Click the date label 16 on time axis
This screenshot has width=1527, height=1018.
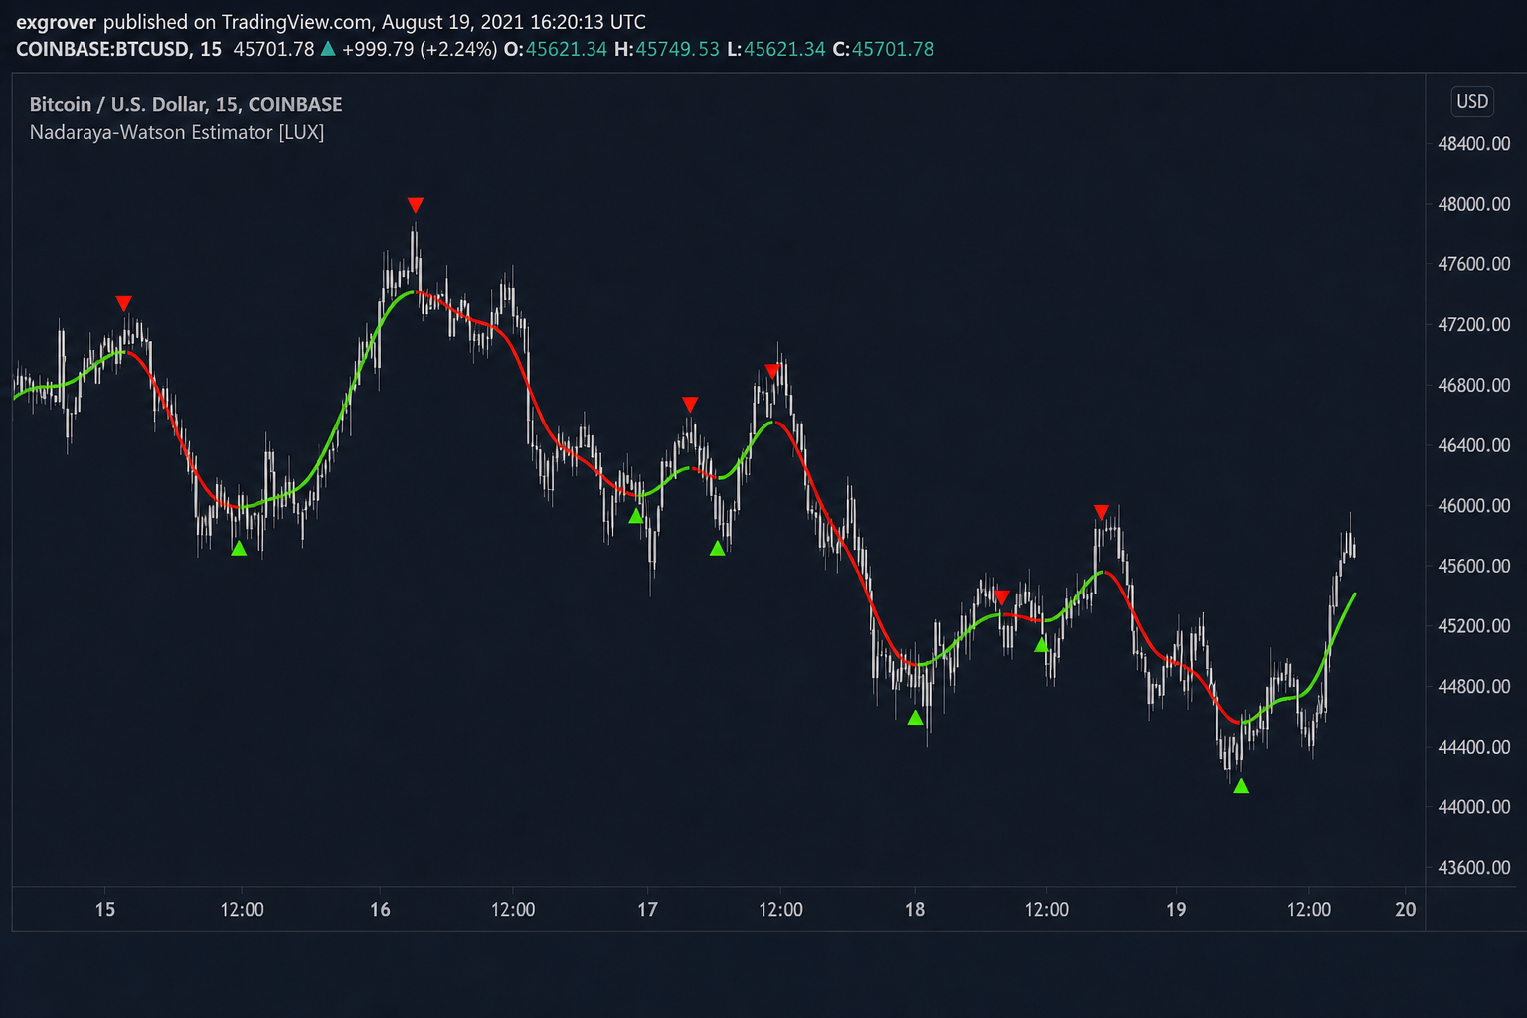[x=380, y=909]
